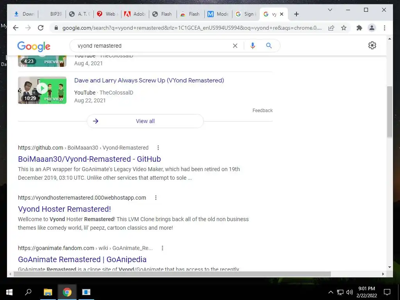The height and width of the screenshot is (300, 400).
Task: Bookmark this page with the star
Action: point(344,28)
